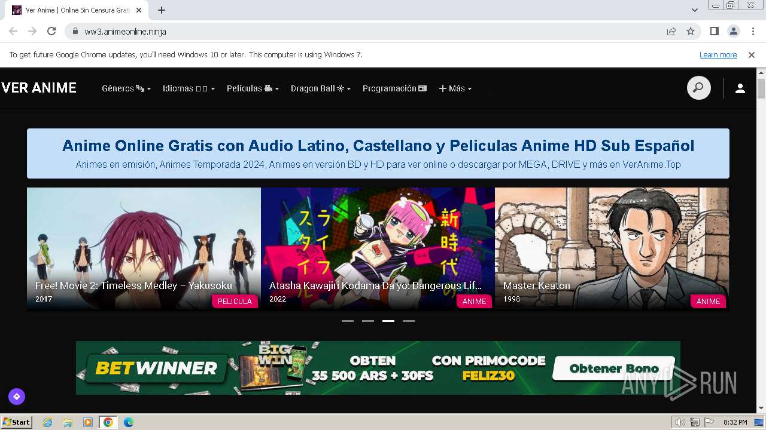Viewport: 766px width, 430px height.
Task: Click the VER ANIME site logo
Action: [x=39, y=88]
